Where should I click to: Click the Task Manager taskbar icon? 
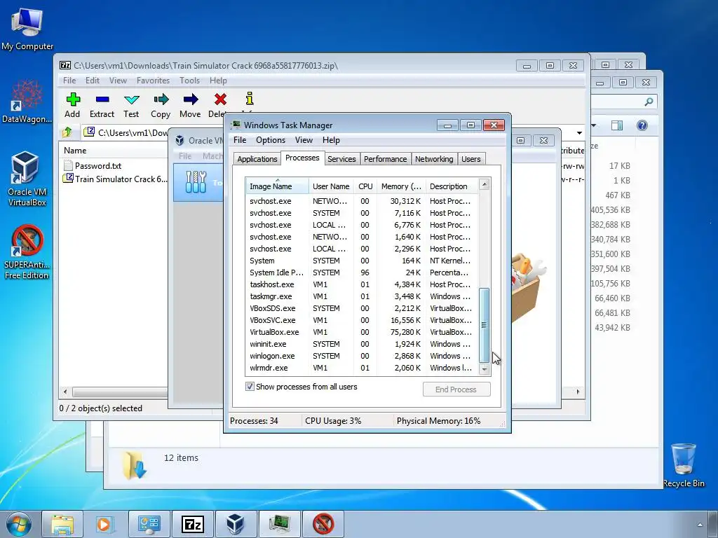(279, 524)
